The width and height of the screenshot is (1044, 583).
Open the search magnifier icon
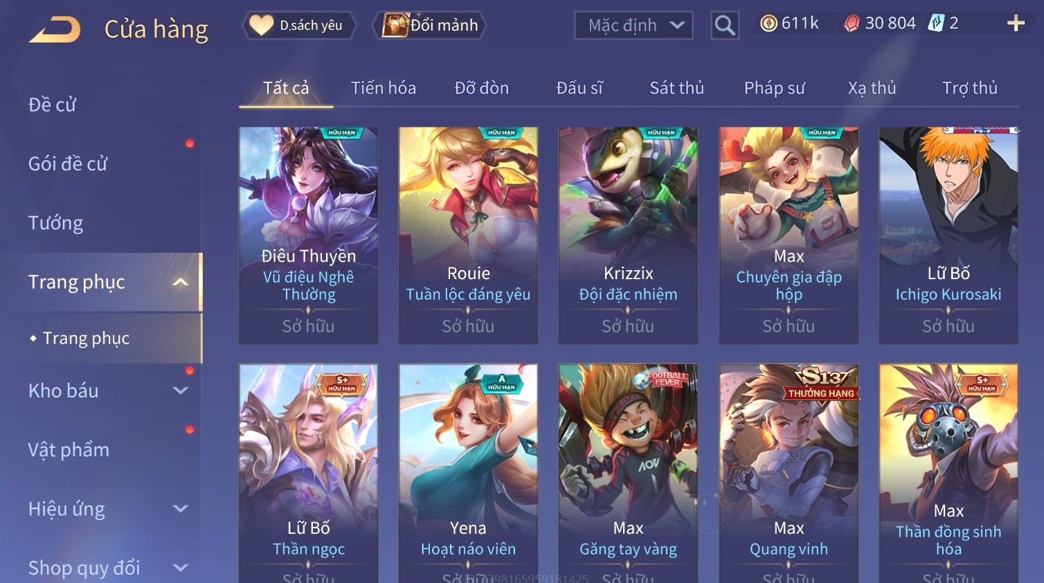pyautogui.click(x=725, y=26)
